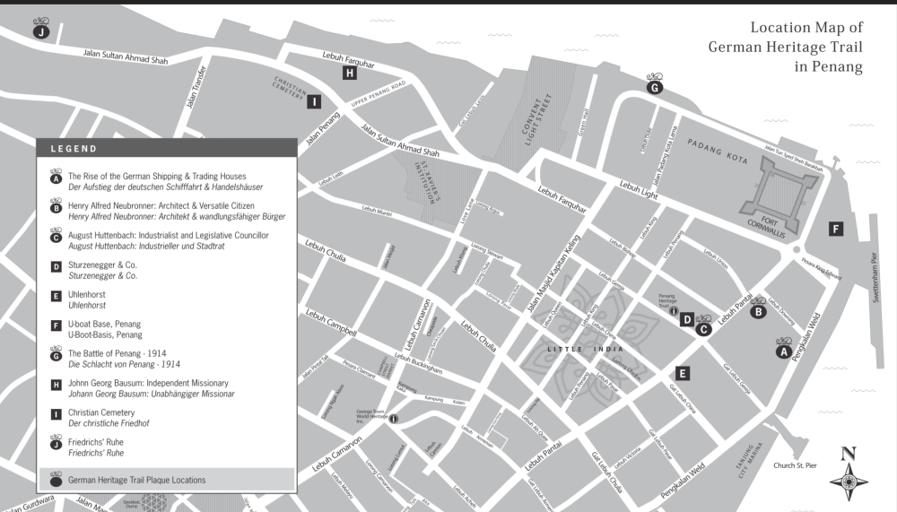
Task: Select the B plaque marker on the map
Action: tap(758, 309)
